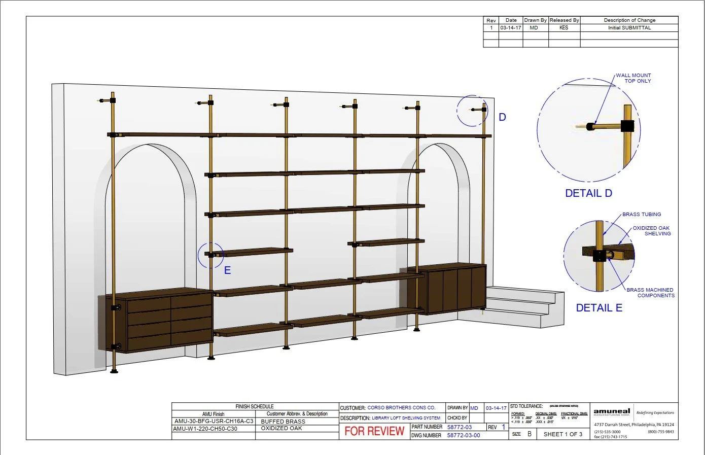Select drawing number 58772-03-00
This screenshot has width=705, height=455.
464,435
